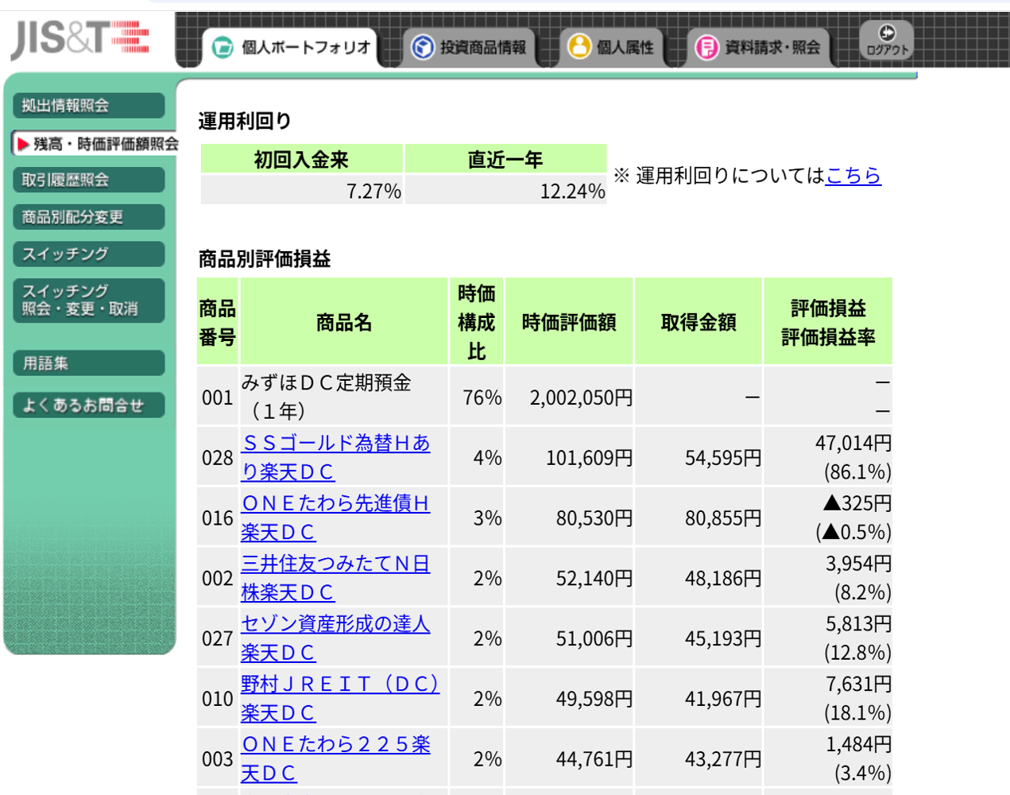Viewport: 1010px width, 795px height.
Task: Click the JIS&T logo
Action: point(79,38)
